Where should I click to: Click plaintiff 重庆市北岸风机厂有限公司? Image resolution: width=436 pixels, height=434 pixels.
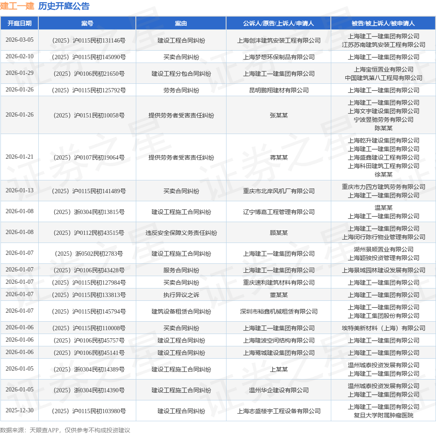tap(278, 191)
